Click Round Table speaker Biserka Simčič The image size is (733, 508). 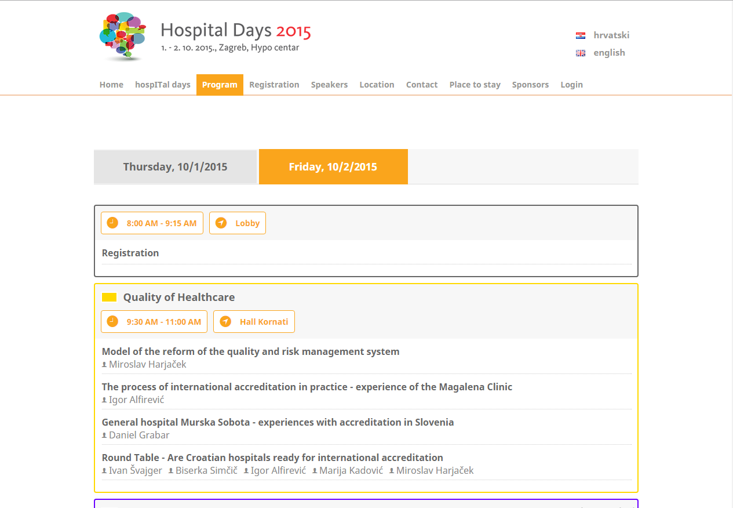[x=207, y=471]
